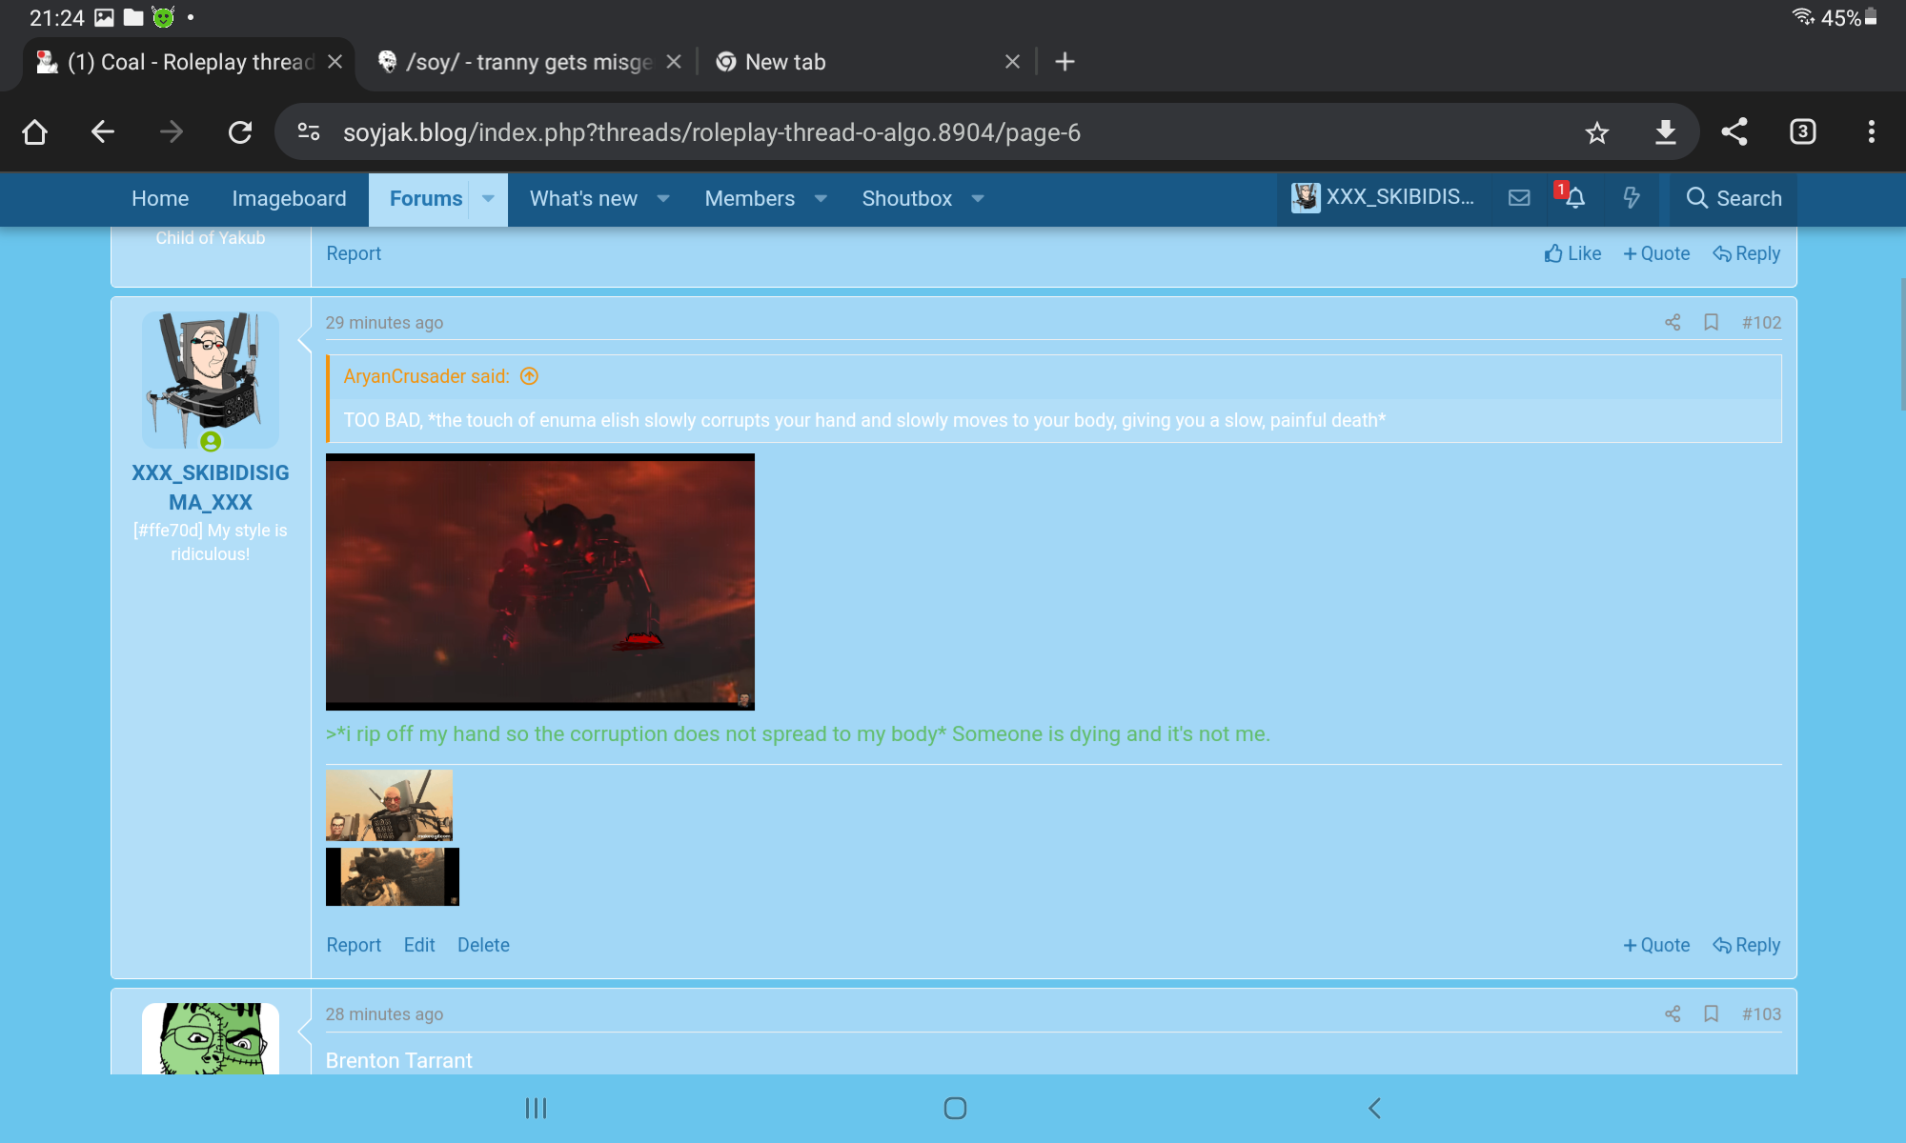Viewport: 1906px width, 1143px height.
Task: Like the post above #102
Action: click(x=1572, y=253)
